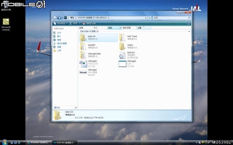Select the Video folder icon
Viewport: 233px width, 145px height.
tap(122, 46)
